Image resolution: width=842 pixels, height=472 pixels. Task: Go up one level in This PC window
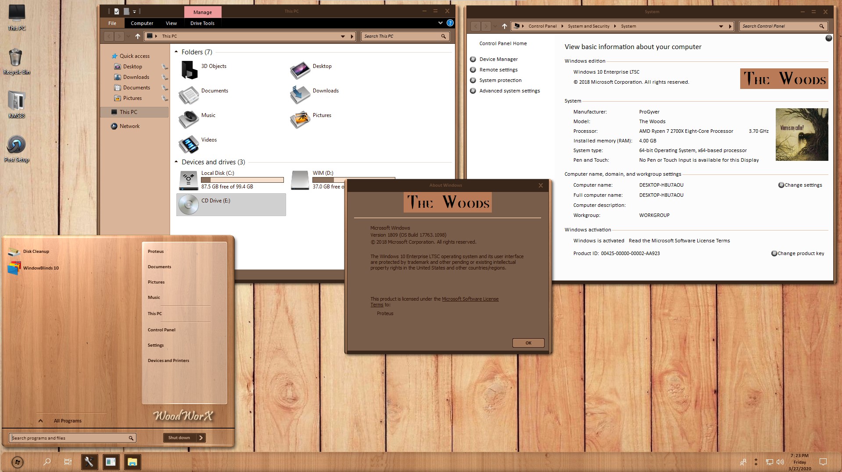[138, 36]
